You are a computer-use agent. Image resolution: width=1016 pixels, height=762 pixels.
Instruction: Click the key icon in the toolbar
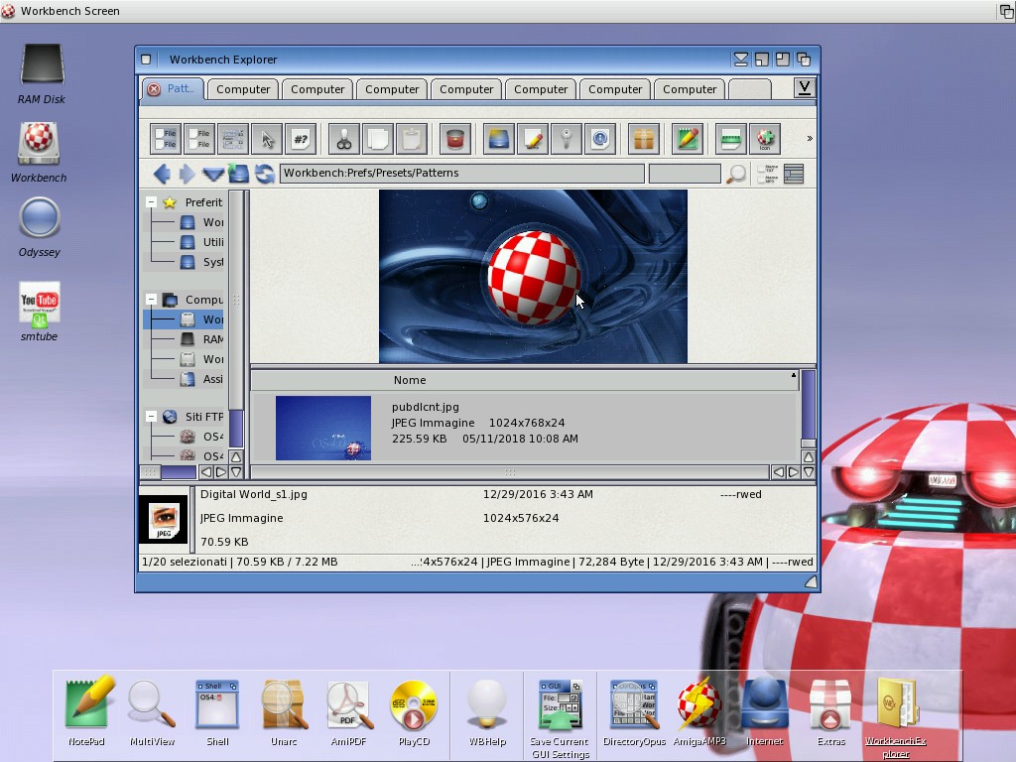tap(567, 139)
